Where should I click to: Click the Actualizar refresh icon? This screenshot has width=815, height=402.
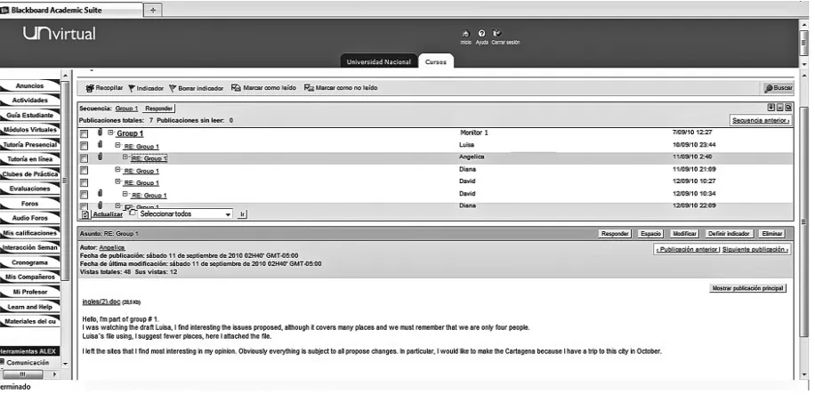85,214
